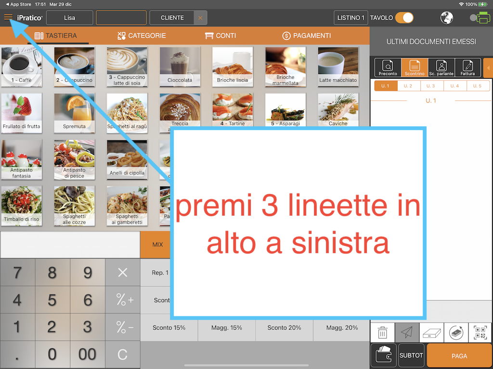This screenshot has width=493, height=369.
Task: Select the Preconto document type
Action: click(x=388, y=67)
